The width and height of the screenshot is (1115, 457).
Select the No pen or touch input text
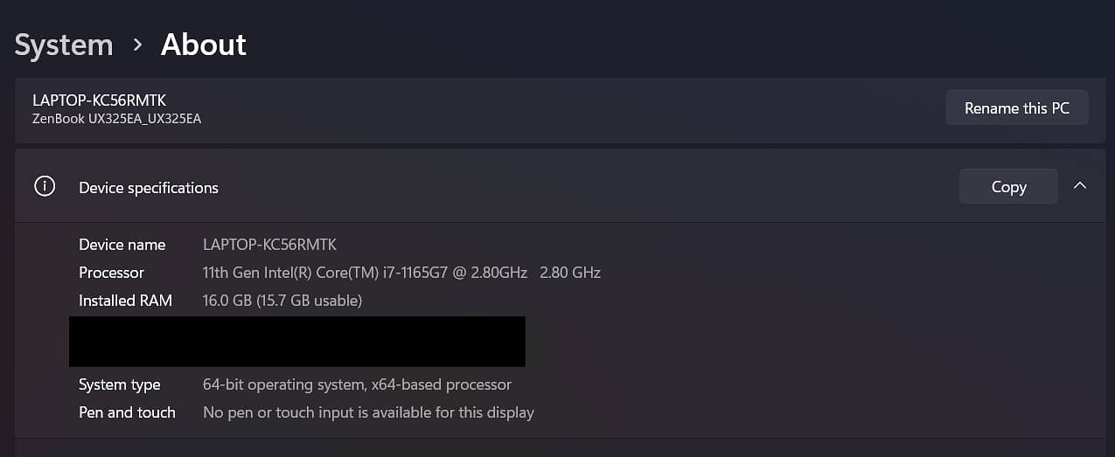(368, 412)
